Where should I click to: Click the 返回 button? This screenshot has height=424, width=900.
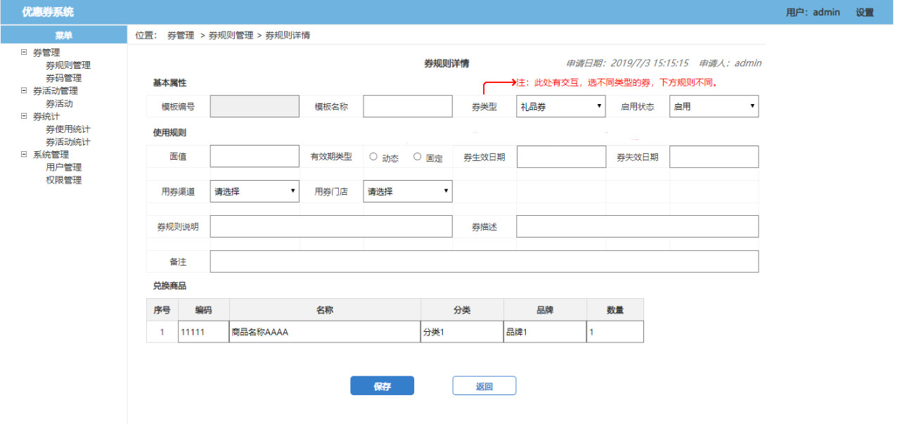pyautogui.click(x=484, y=386)
